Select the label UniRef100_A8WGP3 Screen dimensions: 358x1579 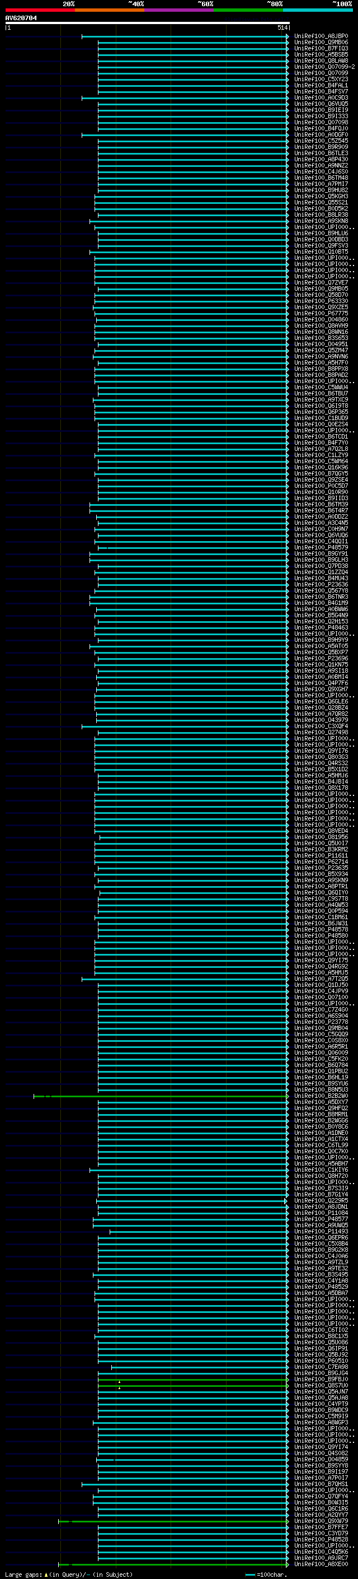click(321, 1423)
